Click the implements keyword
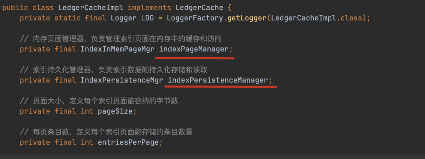 coord(150,8)
